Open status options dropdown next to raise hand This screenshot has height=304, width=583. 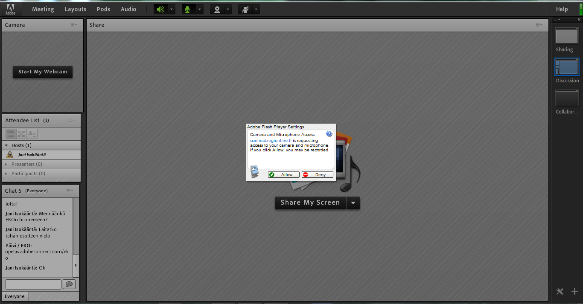256,9
